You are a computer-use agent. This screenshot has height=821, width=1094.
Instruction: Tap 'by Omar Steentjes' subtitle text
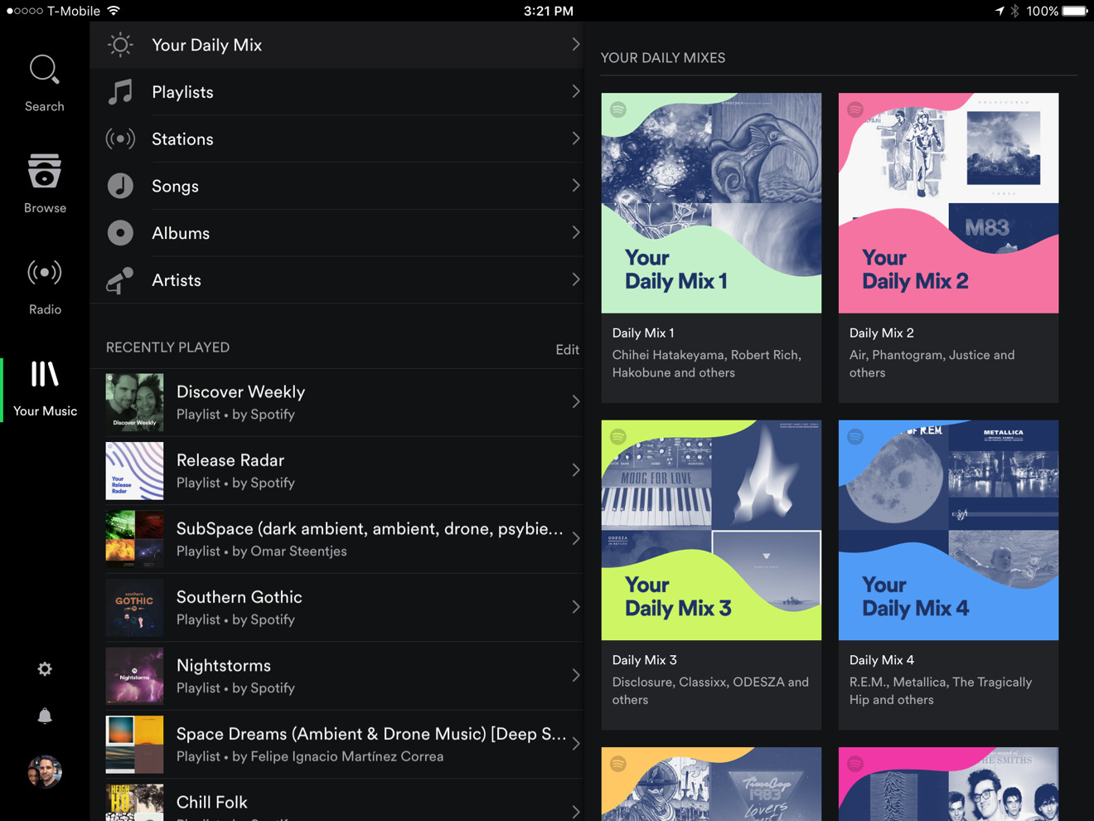pos(289,551)
